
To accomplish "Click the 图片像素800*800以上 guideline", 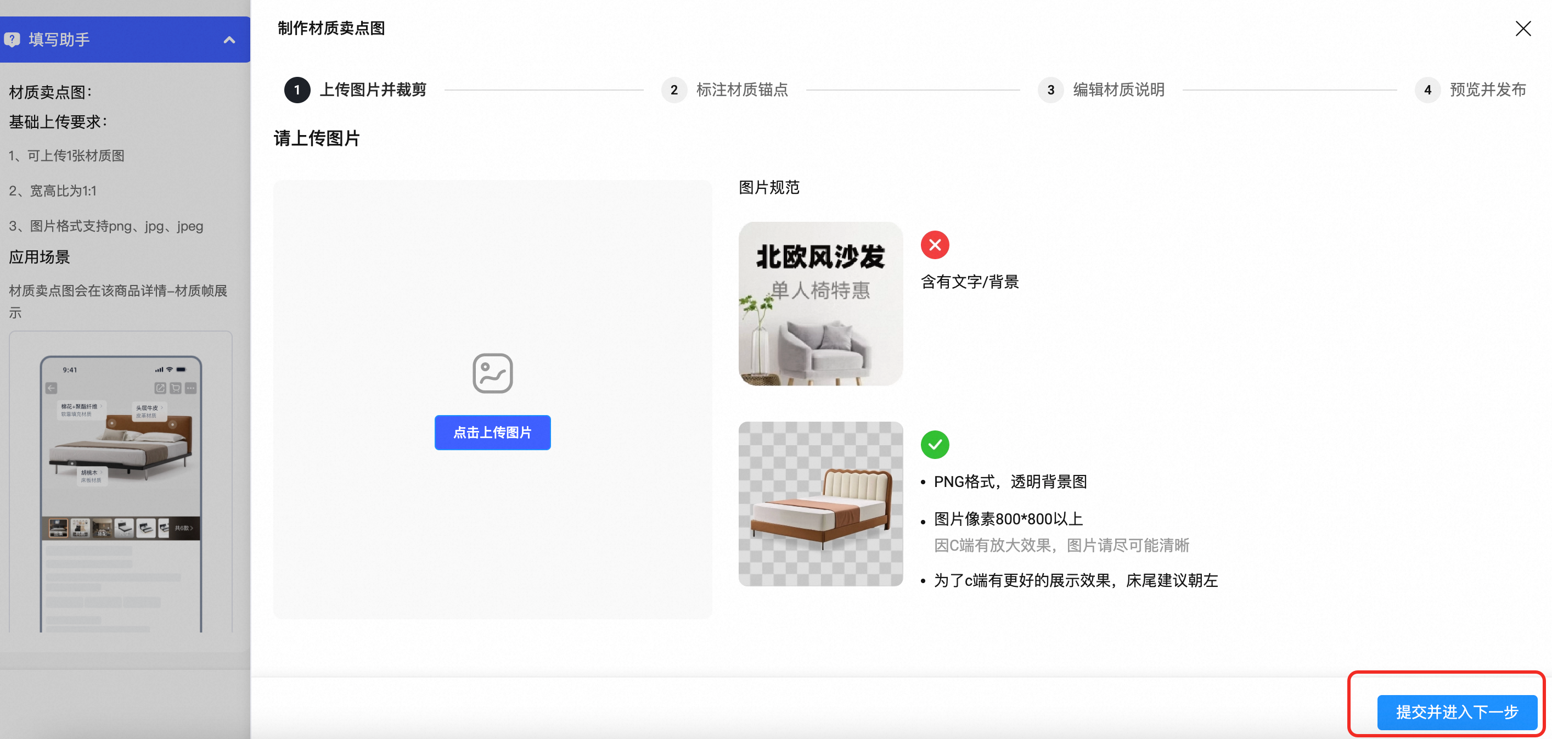I will pyautogui.click(x=1008, y=519).
